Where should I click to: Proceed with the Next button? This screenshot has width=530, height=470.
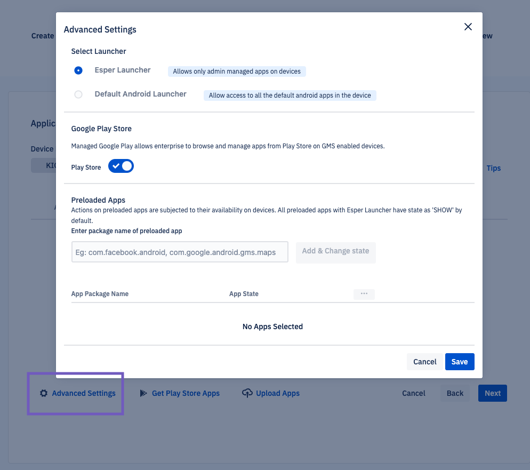point(493,393)
